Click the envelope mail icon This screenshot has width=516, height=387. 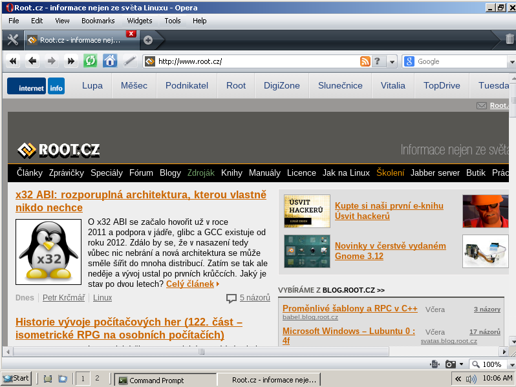(482, 105)
